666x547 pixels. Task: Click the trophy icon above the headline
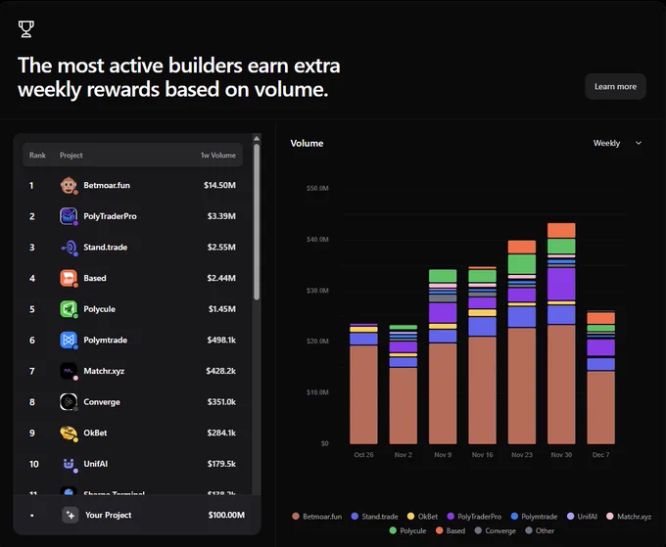tap(25, 28)
